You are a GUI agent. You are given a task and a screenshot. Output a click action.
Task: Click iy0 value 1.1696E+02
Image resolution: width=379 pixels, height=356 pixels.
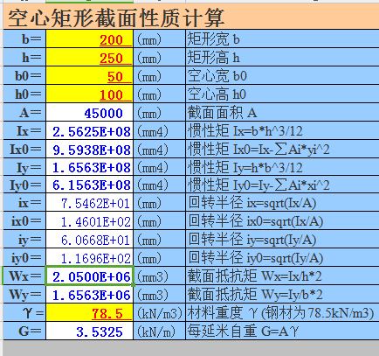pyautogui.click(x=89, y=257)
